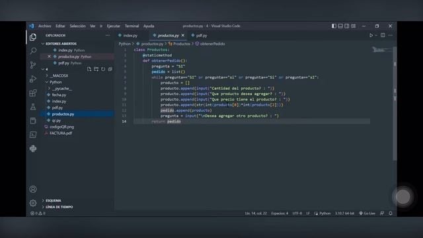Run the Python file with play icon
The width and height of the screenshot is (423, 238).
point(371,35)
